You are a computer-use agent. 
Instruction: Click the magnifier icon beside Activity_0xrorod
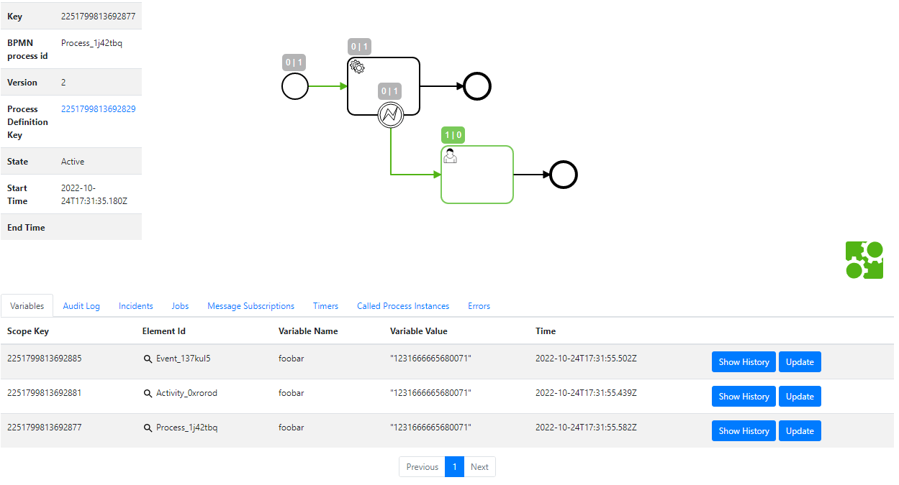point(148,393)
